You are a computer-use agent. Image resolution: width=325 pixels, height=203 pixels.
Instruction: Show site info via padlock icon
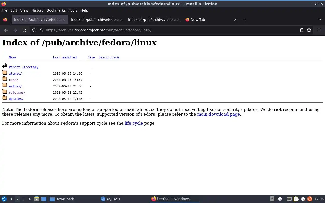pos(41,30)
